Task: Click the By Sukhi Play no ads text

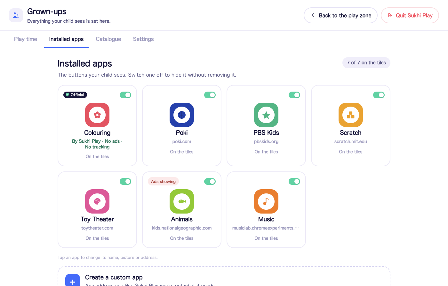Action: [x=97, y=144]
